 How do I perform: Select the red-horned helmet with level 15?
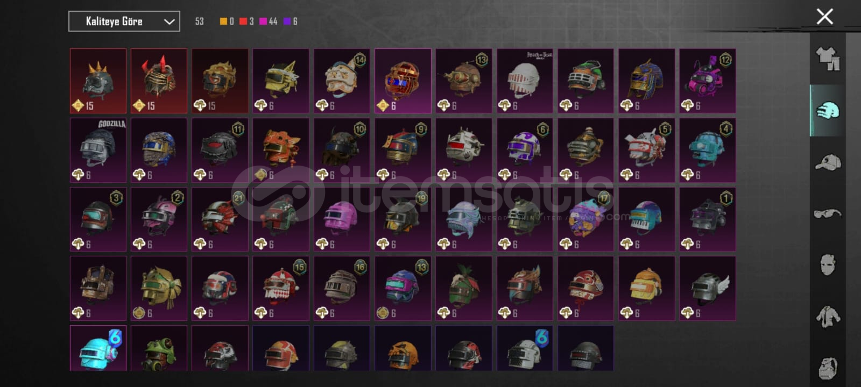(159, 81)
